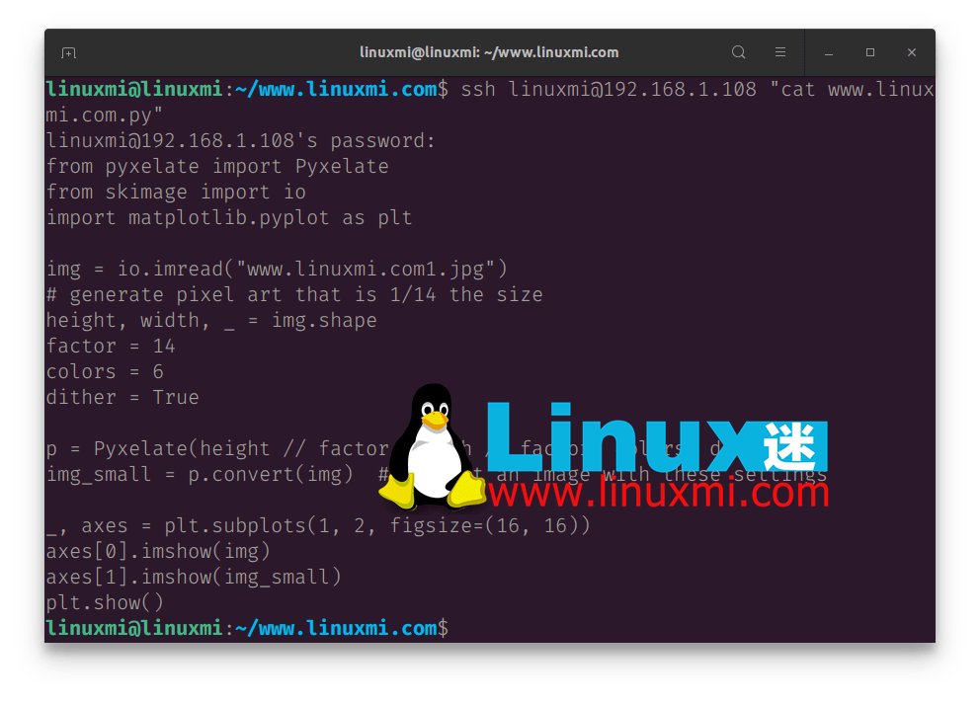Open the terminal hamburger menu
Screen dimensions: 980x703
pyautogui.click(x=780, y=52)
